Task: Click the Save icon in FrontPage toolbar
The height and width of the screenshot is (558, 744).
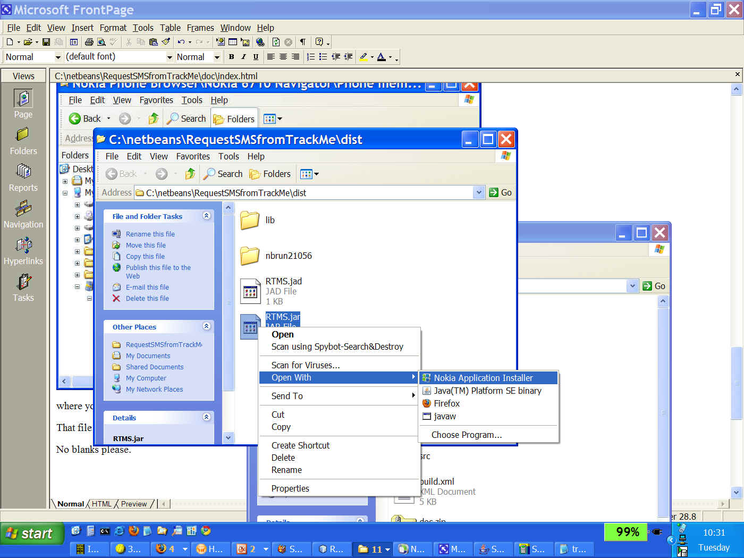Action: pyautogui.click(x=46, y=42)
